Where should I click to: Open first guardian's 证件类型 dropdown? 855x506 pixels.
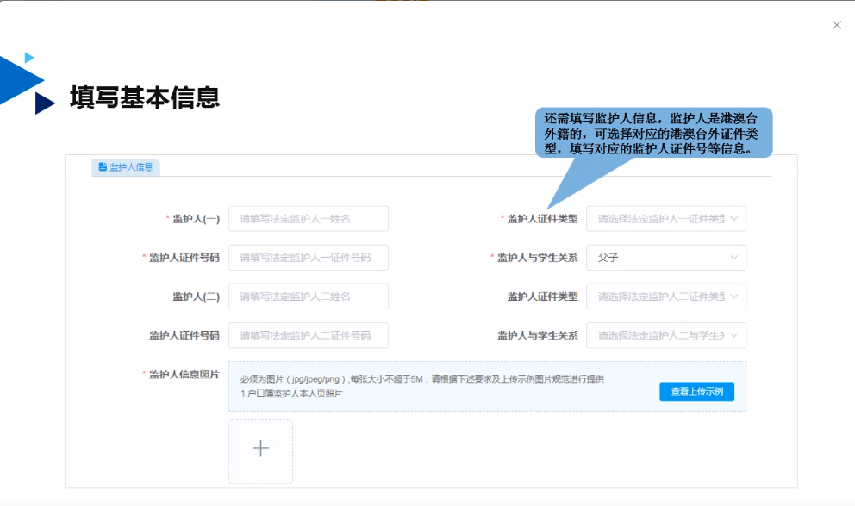coord(660,219)
